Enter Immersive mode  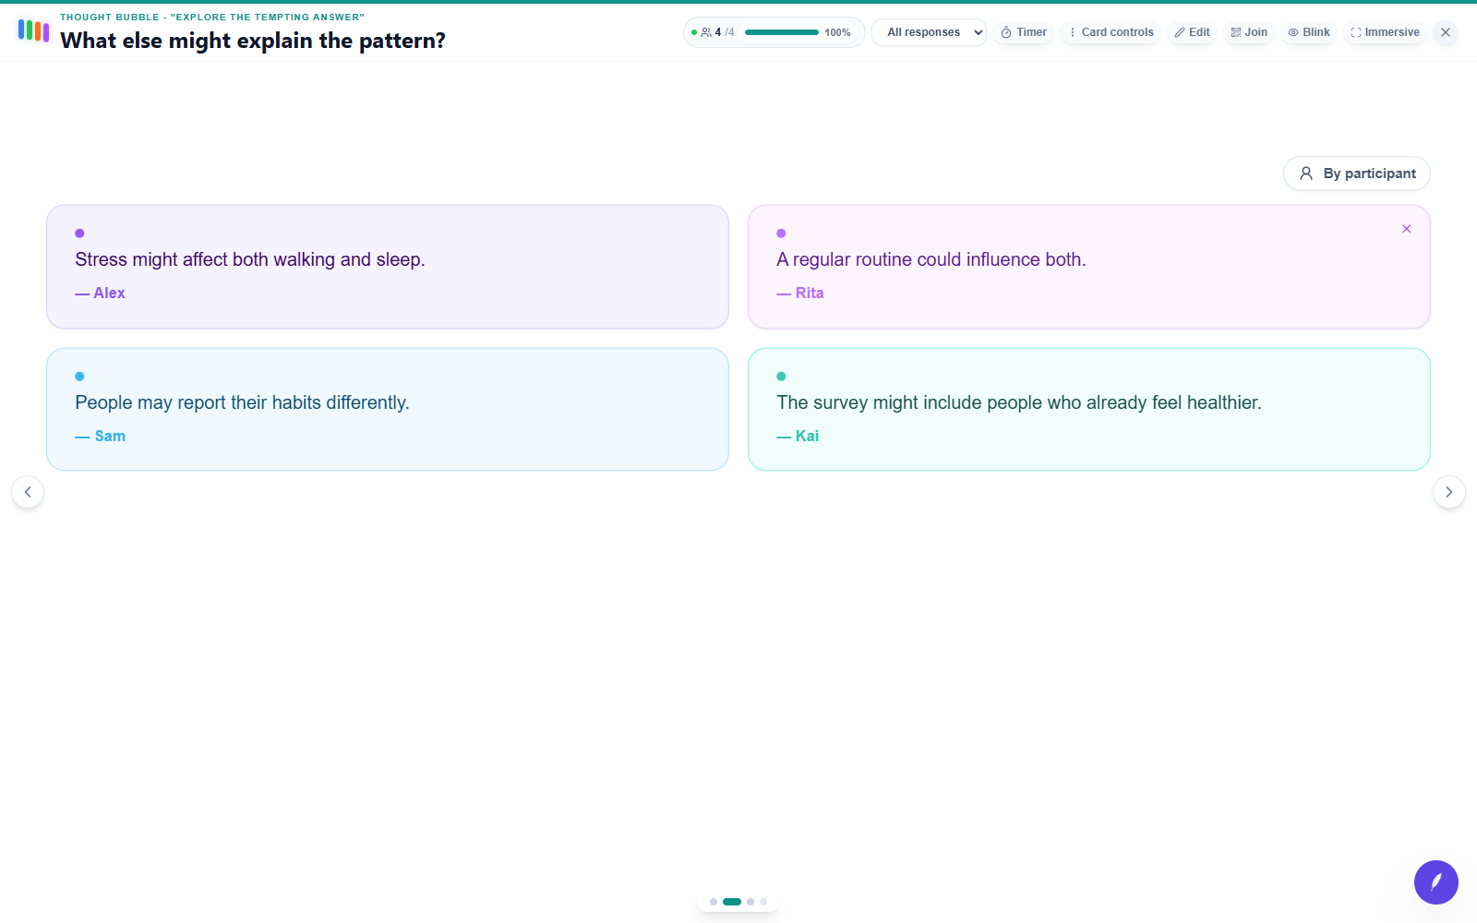pyautogui.click(x=1385, y=32)
